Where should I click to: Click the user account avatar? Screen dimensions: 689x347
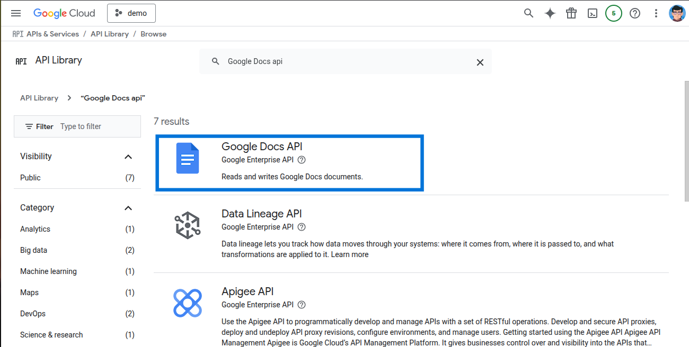click(677, 13)
